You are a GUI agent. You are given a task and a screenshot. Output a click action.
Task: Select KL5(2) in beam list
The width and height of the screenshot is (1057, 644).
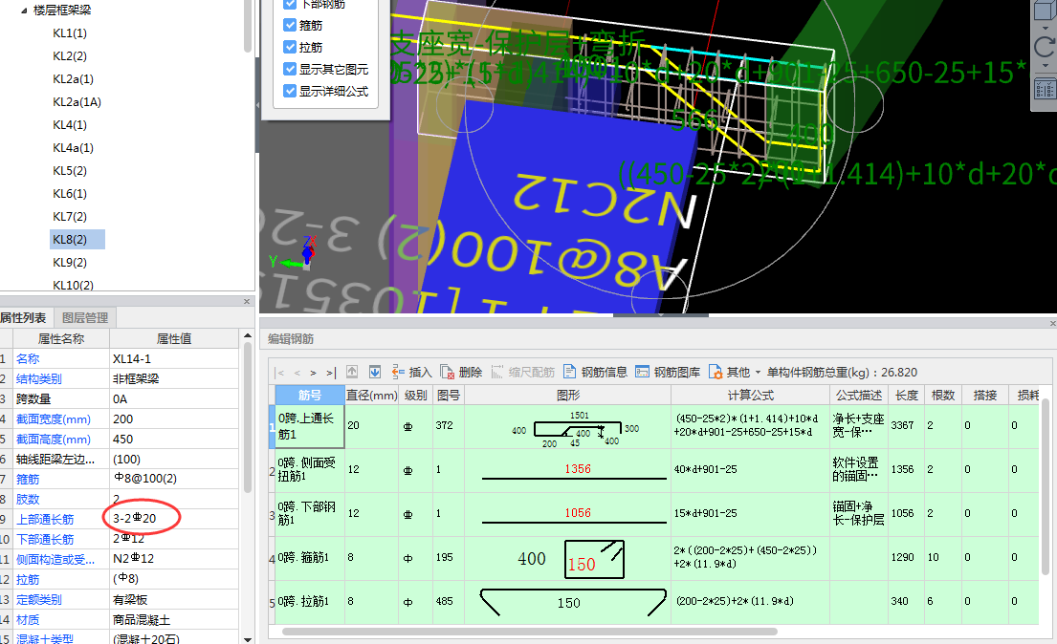pos(70,170)
